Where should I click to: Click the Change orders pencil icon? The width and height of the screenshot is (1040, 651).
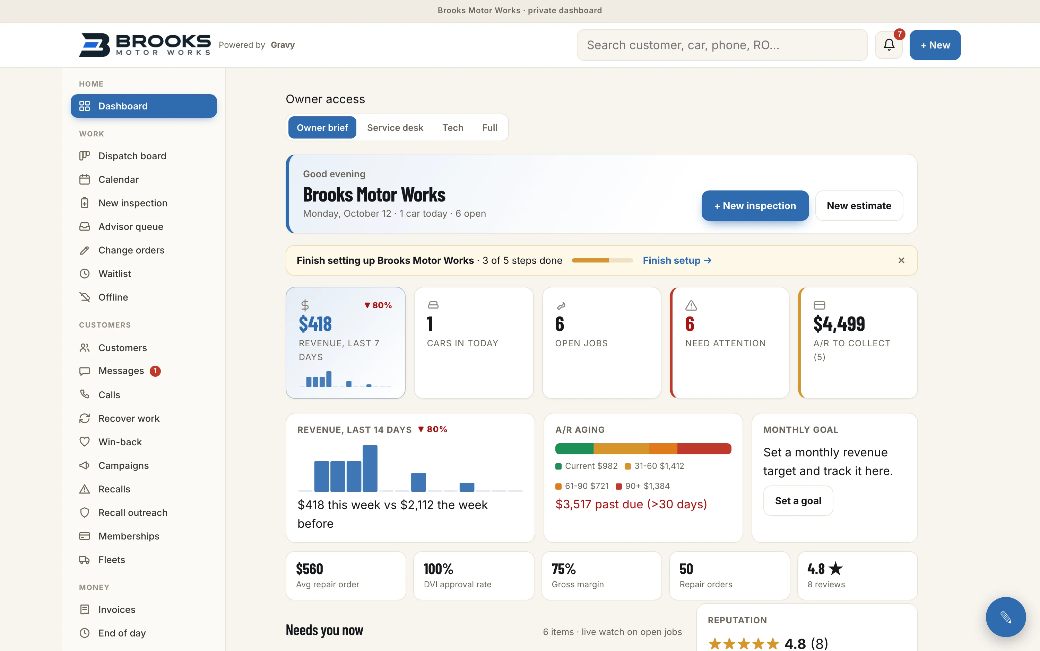tap(85, 250)
